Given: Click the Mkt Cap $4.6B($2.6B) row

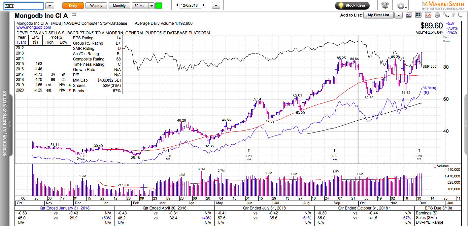Looking at the screenshot, I should [97, 80].
